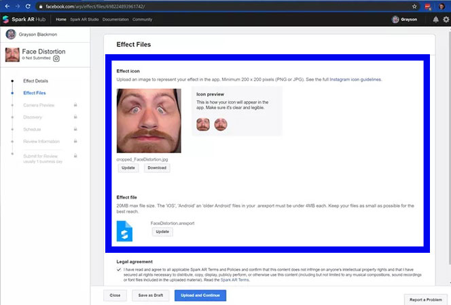
Task: Click the lock icon beside Camera Preview
Action: (75, 105)
